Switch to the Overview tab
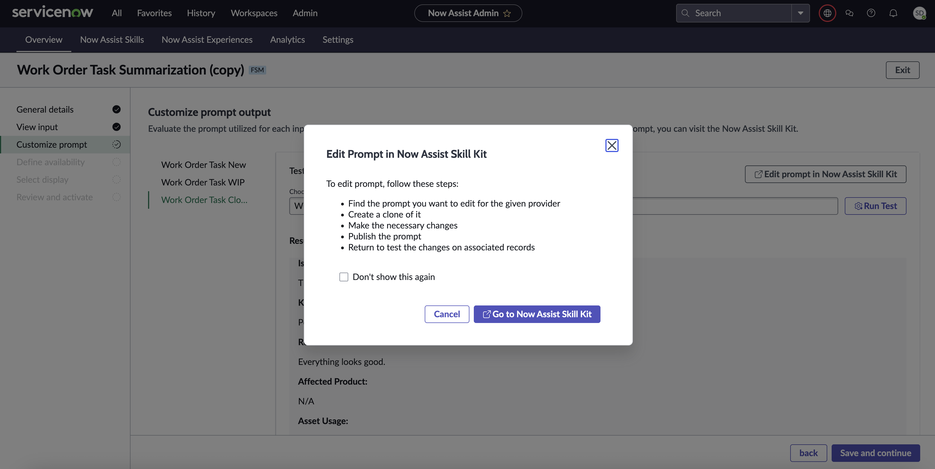The width and height of the screenshot is (935, 469). pos(44,39)
